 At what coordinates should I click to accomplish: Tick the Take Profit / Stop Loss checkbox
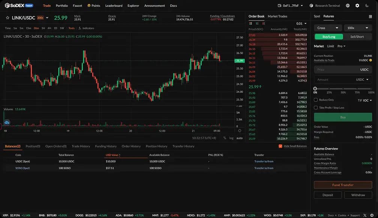click(316, 108)
